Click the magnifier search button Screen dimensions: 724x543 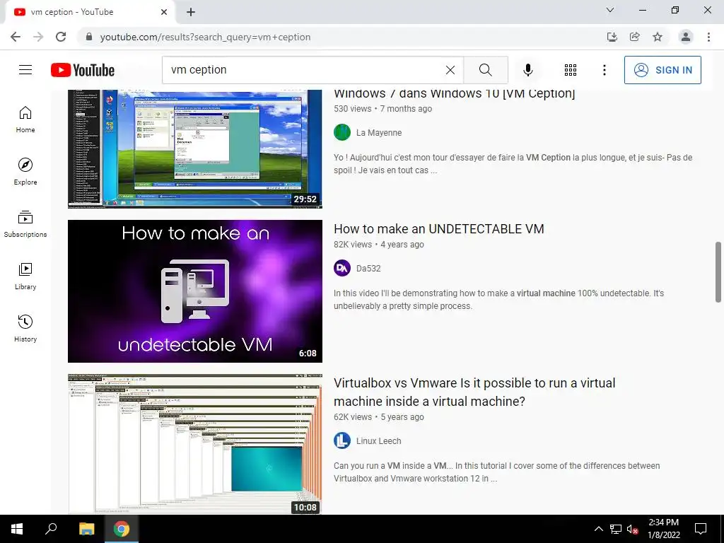pos(485,70)
